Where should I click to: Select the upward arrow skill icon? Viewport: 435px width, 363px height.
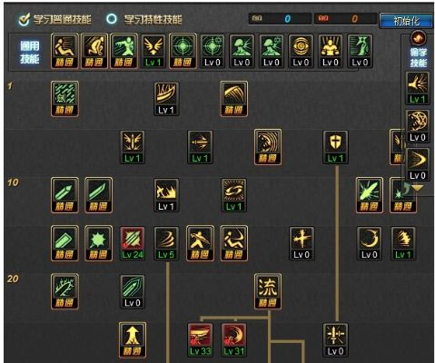[x=133, y=339]
